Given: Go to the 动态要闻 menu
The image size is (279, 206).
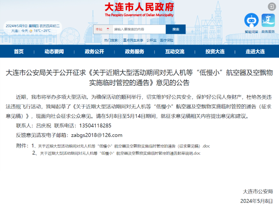Looking at the screenshot, I should (x=54, y=52).
